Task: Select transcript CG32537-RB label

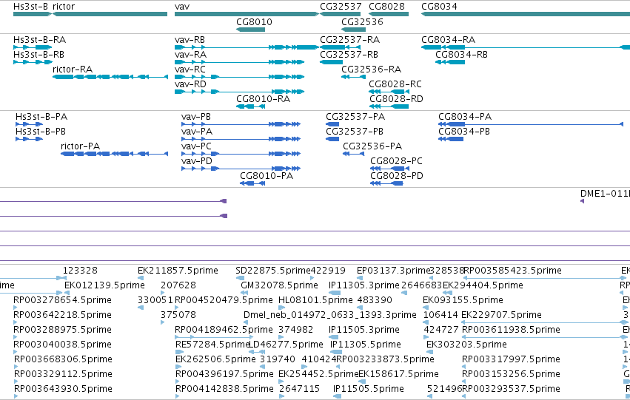Action: (349, 55)
